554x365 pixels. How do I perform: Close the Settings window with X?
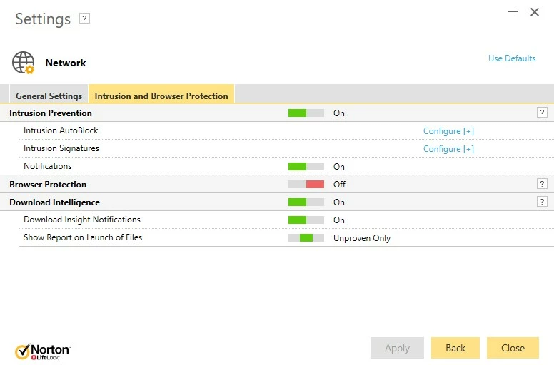pyautogui.click(x=535, y=12)
